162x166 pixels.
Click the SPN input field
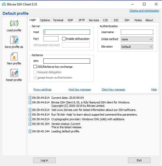[x=67, y=61]
